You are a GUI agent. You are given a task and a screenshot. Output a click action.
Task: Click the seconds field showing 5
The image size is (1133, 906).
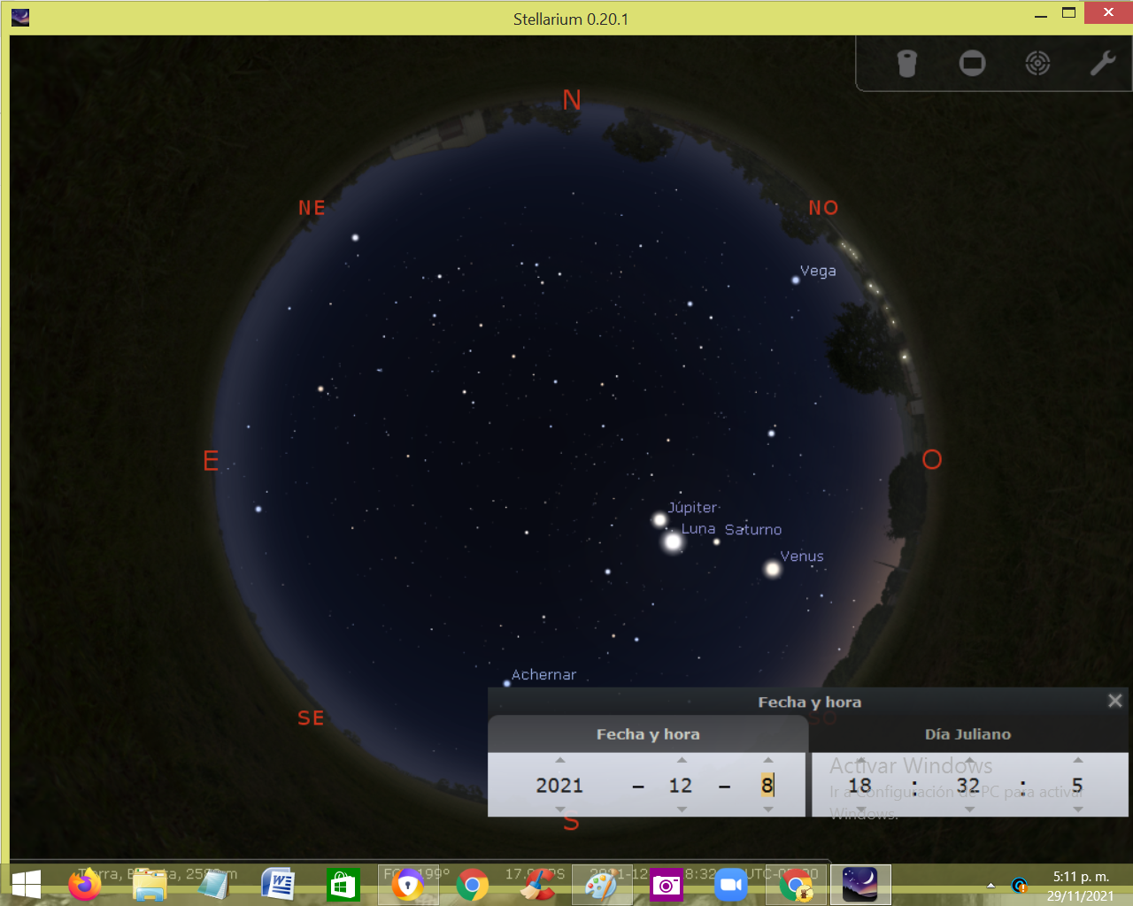click(1077, 786)
